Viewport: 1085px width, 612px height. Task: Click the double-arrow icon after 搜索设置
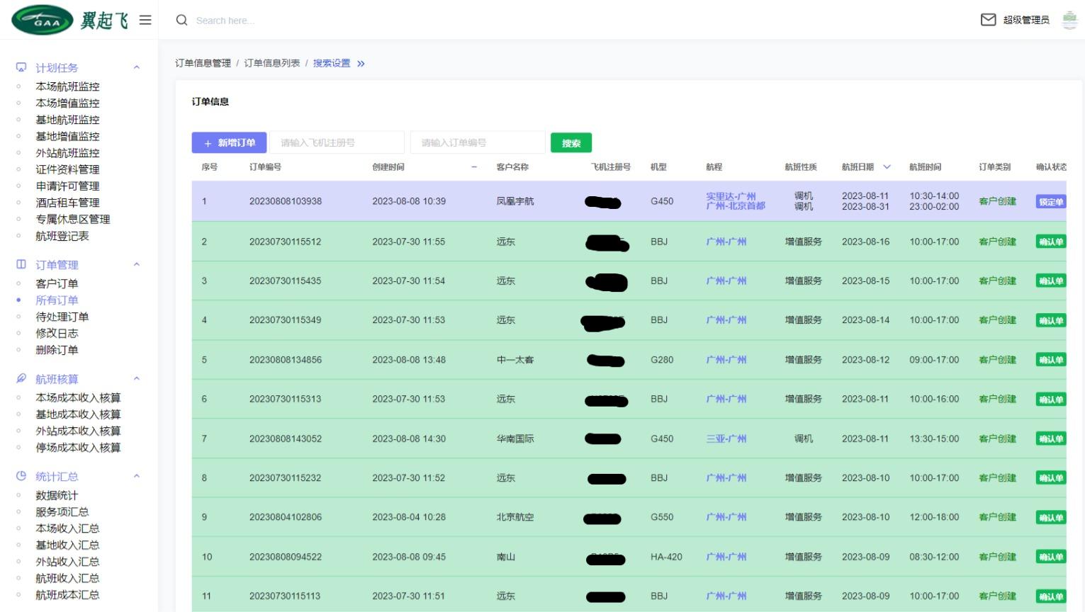click(x=361, y=64)
